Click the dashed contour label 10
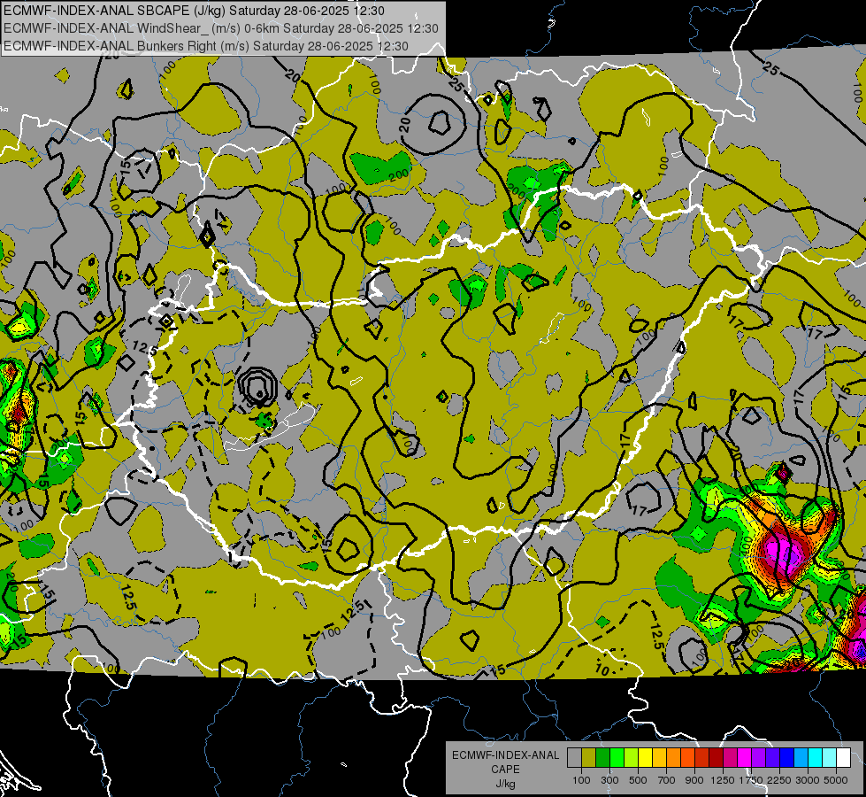The height and width of the screenshot is (797, 866). [602, 669]
